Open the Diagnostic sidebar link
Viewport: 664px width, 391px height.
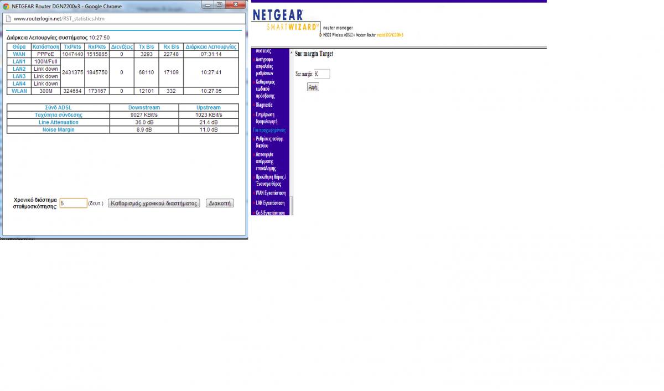pyautogui.click(x=264, y=105)
